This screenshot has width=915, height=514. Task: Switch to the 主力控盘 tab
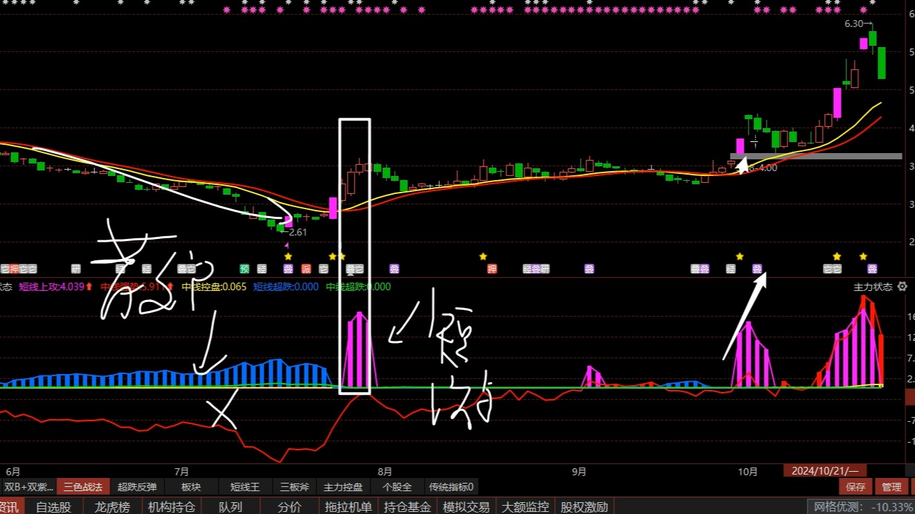coord(343,487)
